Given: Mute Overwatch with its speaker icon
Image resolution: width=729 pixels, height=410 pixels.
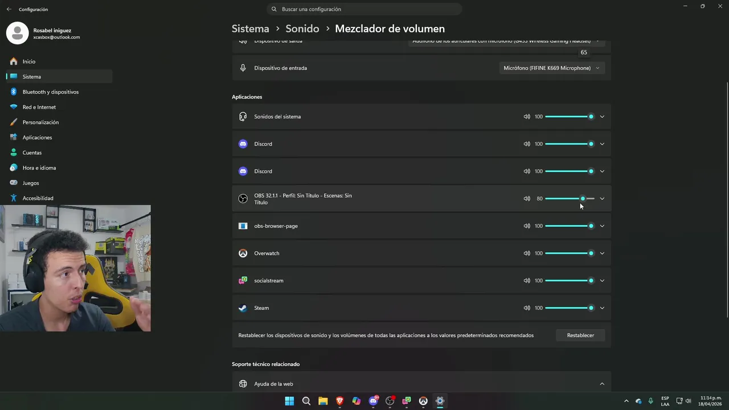Looking at the screenshot, I should (x=527, y=253).
